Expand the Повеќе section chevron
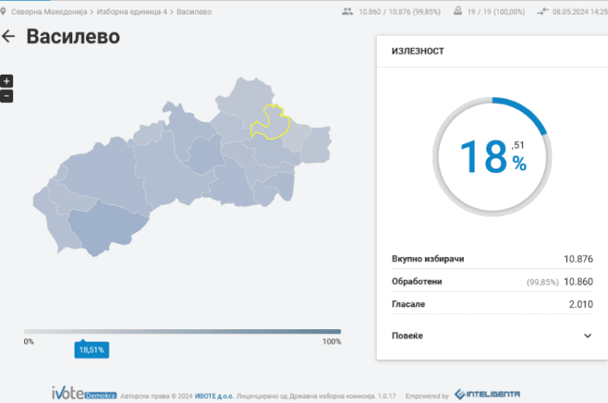 pyautogui.click(x=588, y=336)
